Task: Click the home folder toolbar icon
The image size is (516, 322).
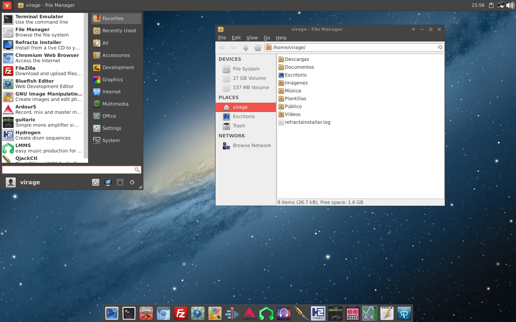Action: click(258, 48)
